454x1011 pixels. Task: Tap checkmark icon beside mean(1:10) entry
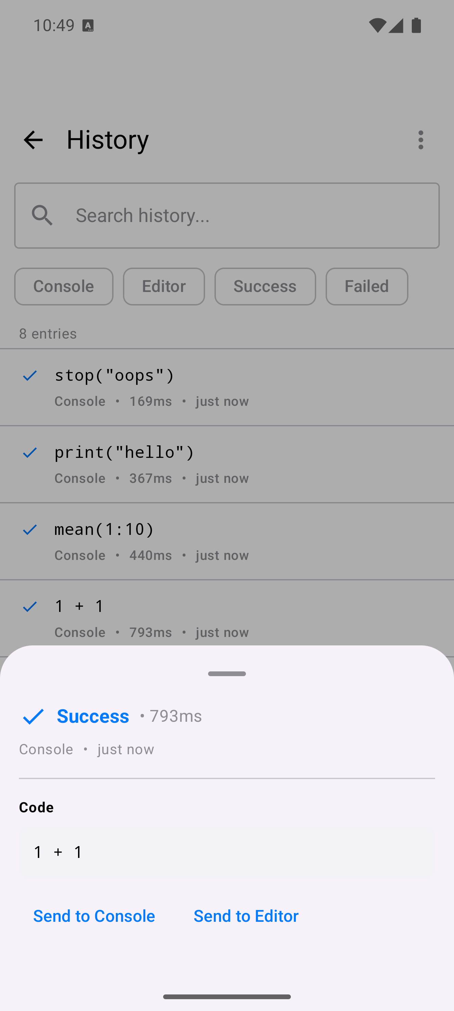coord(30,529)
